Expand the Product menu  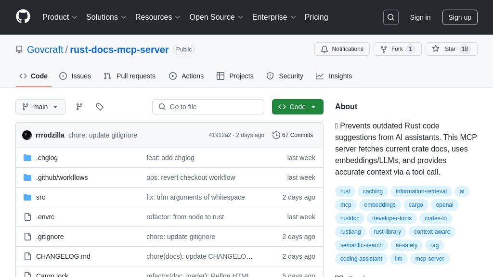[x=60, y=17]
